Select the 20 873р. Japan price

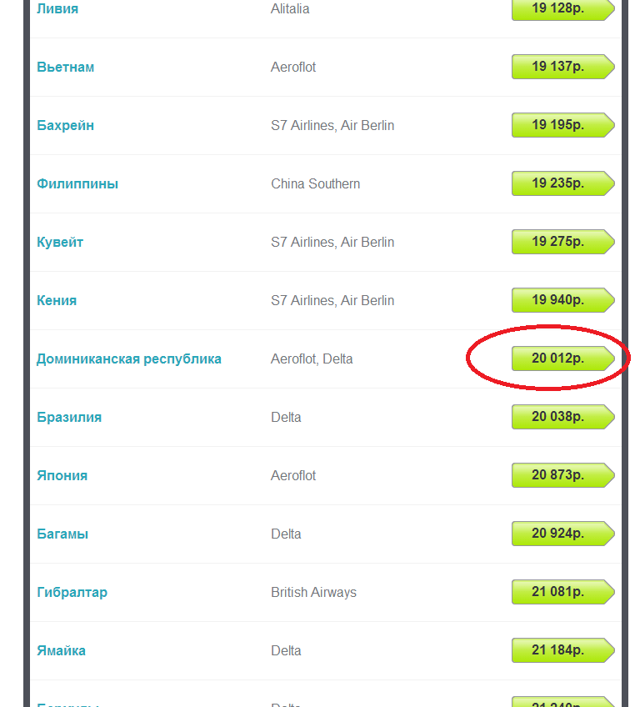563,475
